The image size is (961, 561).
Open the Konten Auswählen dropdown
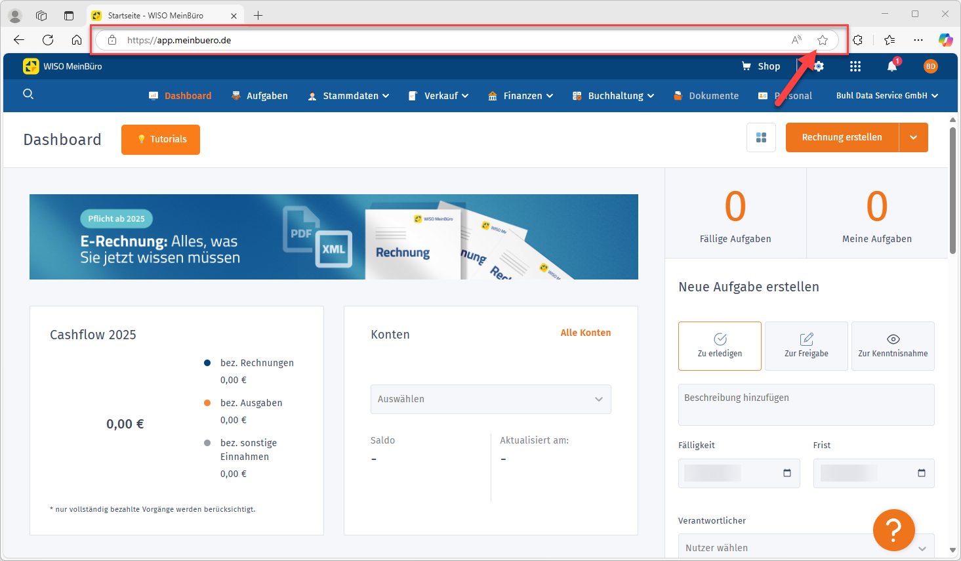point(491,399)
